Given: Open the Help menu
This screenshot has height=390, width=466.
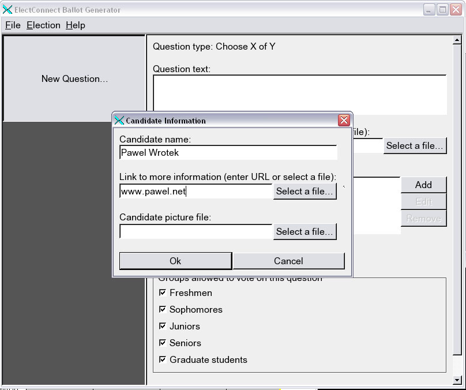Looking at the screenshot, I should [75, 25].
